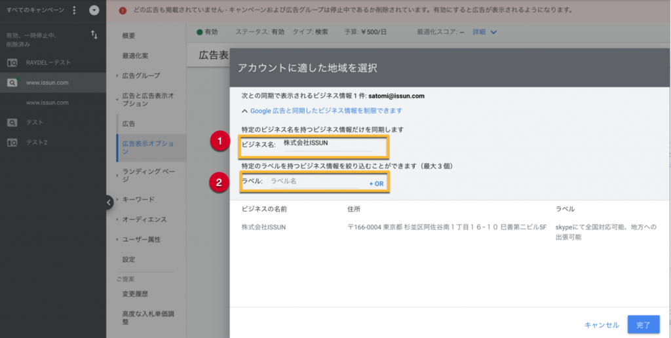Click the 住所 column header
The image size is (671, 338).
354,209
